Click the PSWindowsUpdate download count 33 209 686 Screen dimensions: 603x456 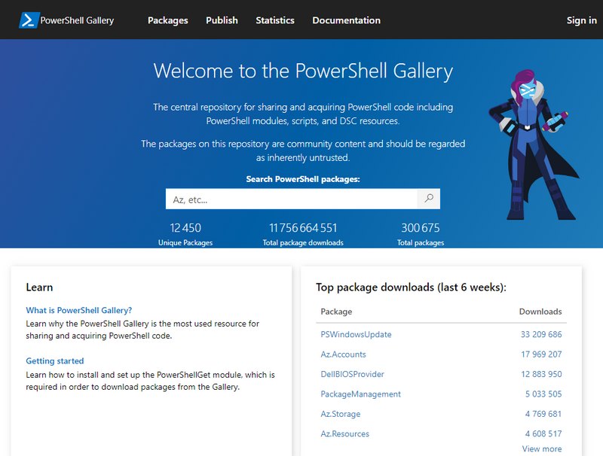[540, 335]
